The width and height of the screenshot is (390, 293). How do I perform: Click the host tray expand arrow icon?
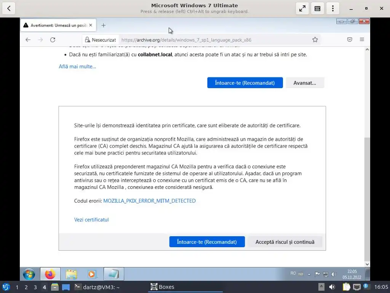coord(321,287)
